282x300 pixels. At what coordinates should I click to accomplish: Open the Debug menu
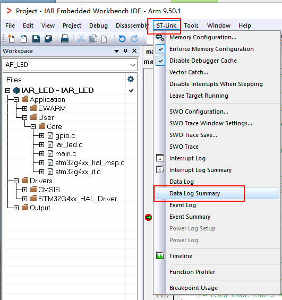tap(98, 25)
